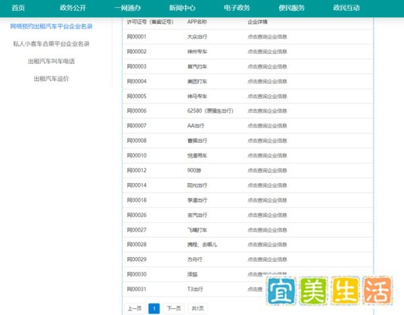Select the AA出行 app name

tap(196, 126)
